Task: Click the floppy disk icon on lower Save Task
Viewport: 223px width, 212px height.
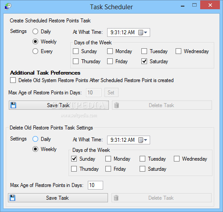Action: coord(12,198)
